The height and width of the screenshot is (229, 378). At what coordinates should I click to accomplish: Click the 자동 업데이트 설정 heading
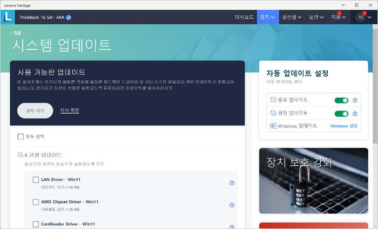click(x=297, y=73)
